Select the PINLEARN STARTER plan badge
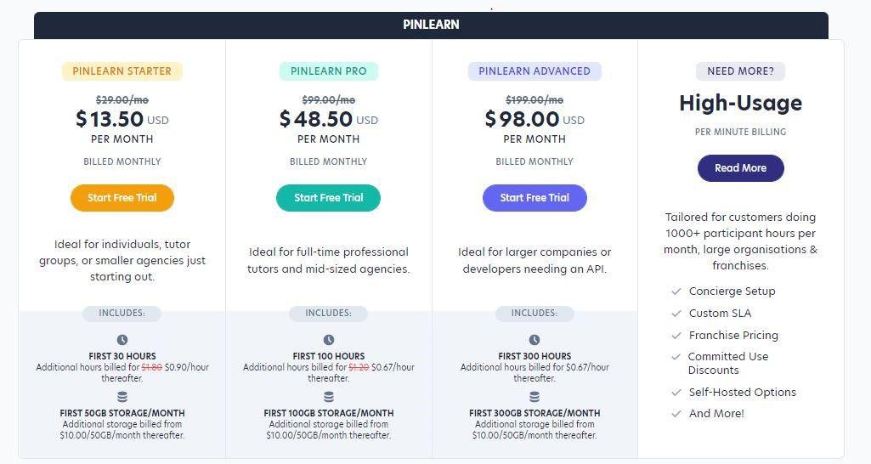The width and height of the screenshot is (871, 464). (x=122, y=71)
